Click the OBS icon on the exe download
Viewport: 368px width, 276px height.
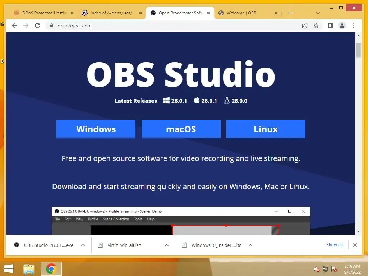17,245
